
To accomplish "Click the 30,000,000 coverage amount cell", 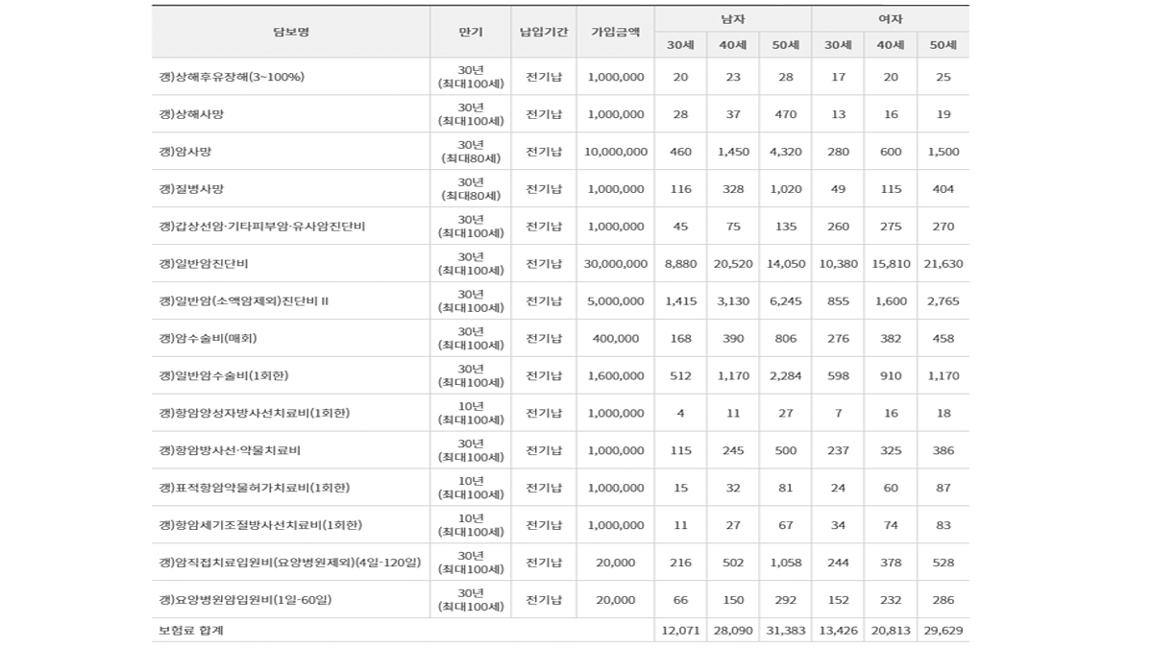I will pos(615,263).
